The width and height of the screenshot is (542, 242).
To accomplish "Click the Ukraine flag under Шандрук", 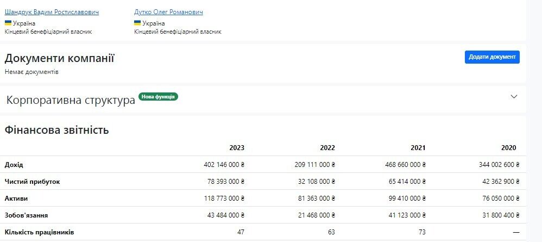I will pos(8,23).
